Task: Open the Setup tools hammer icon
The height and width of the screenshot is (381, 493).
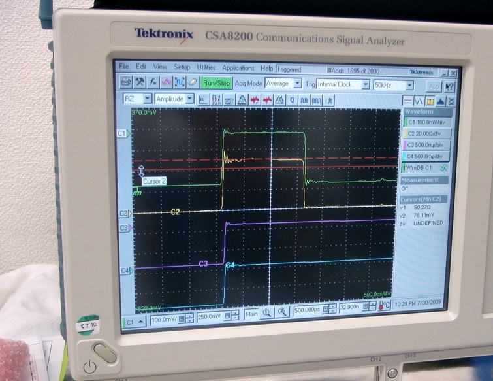Action: pyautogui.click(x=139, y=82)
